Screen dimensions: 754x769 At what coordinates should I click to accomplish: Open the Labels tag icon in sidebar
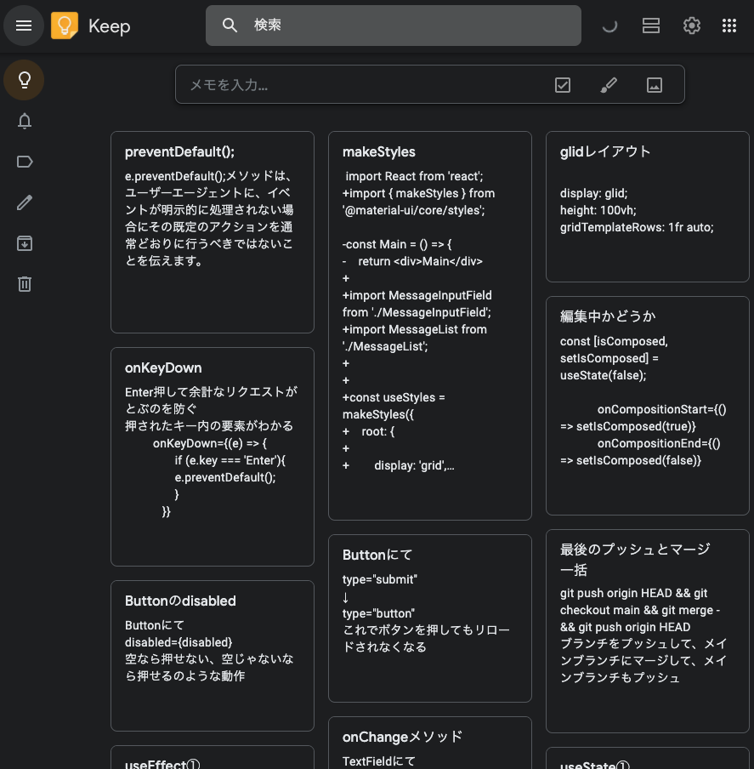(x=24, y=162)
